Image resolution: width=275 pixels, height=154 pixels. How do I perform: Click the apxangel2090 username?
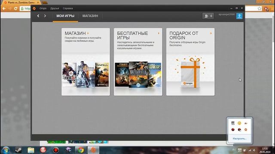tap(226, 15)
